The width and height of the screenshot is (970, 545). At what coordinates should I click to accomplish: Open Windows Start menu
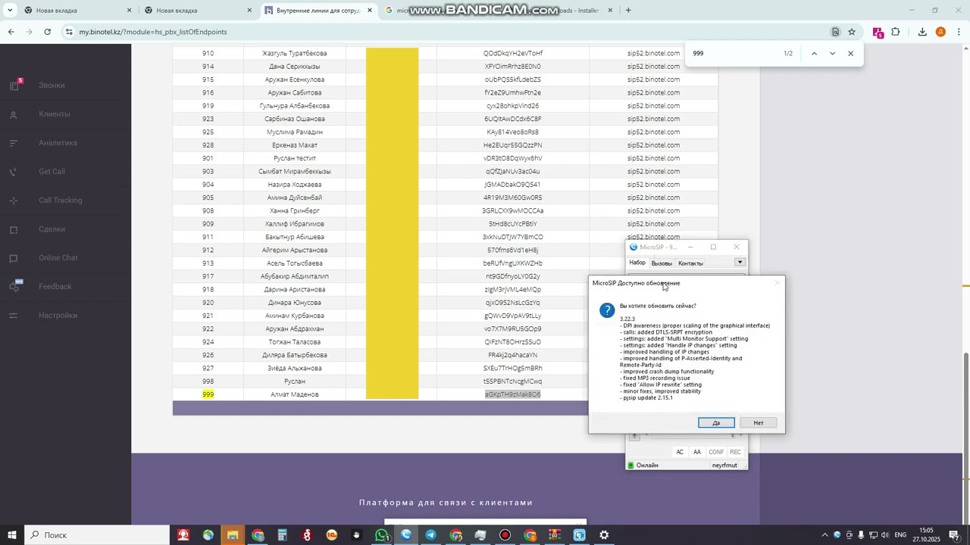pyautogui.click(x=12, y=535)
